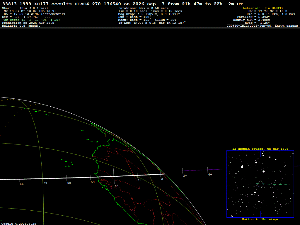Click the 57 time marker label

45,183
